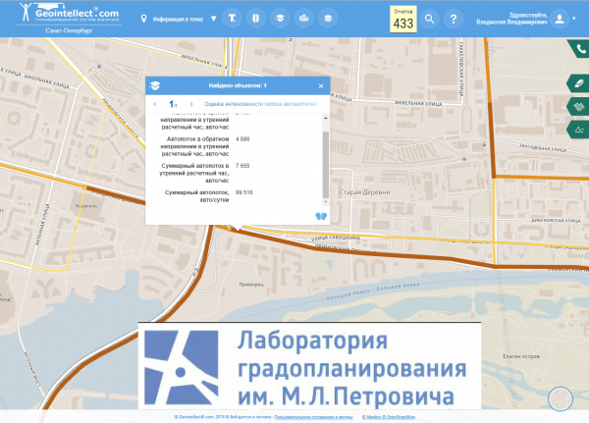
Task: Open the yellow reports counter 433
Action: pyautogui.click(x=403, y=20)
